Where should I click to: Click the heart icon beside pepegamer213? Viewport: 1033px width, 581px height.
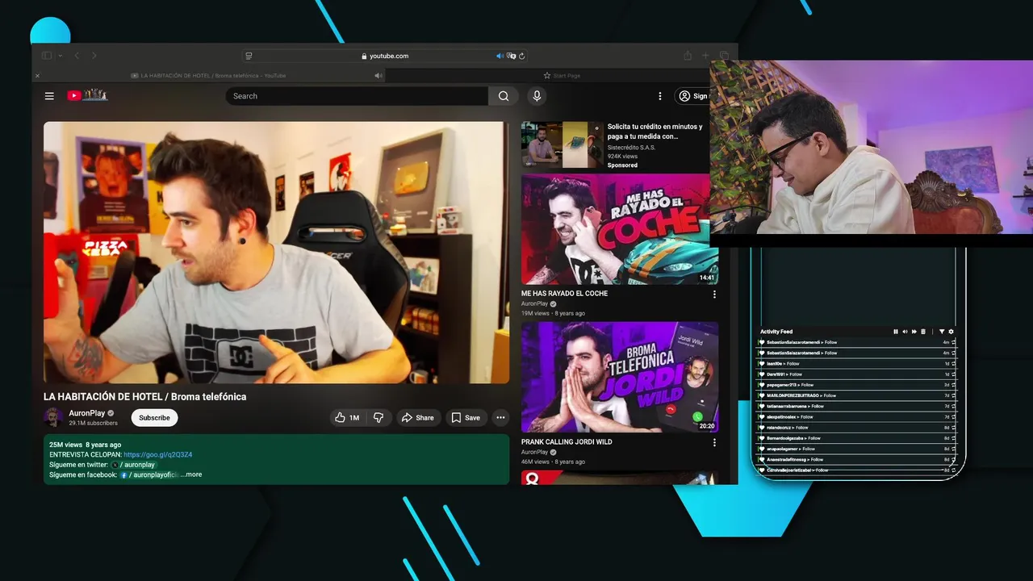pyautogui.click(x=761, y=385)
